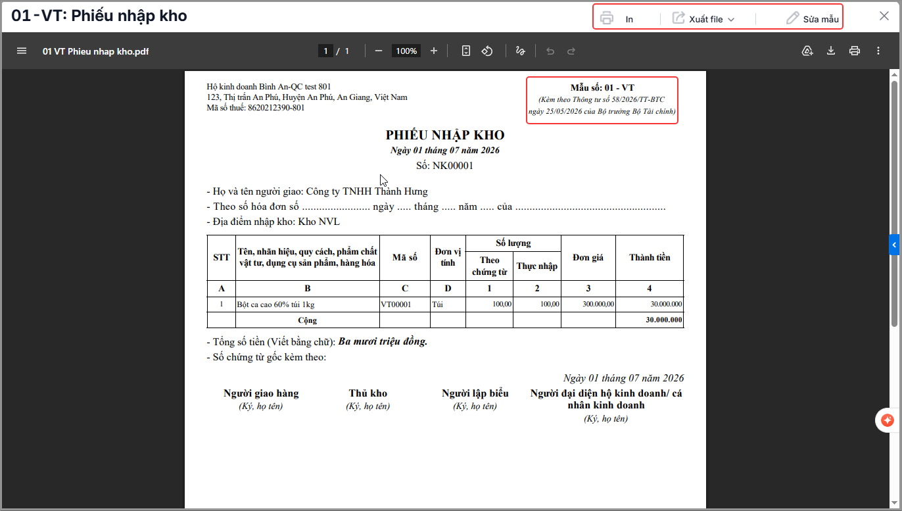Click the Sửa mẫu edit template button

tap(813, 18)
